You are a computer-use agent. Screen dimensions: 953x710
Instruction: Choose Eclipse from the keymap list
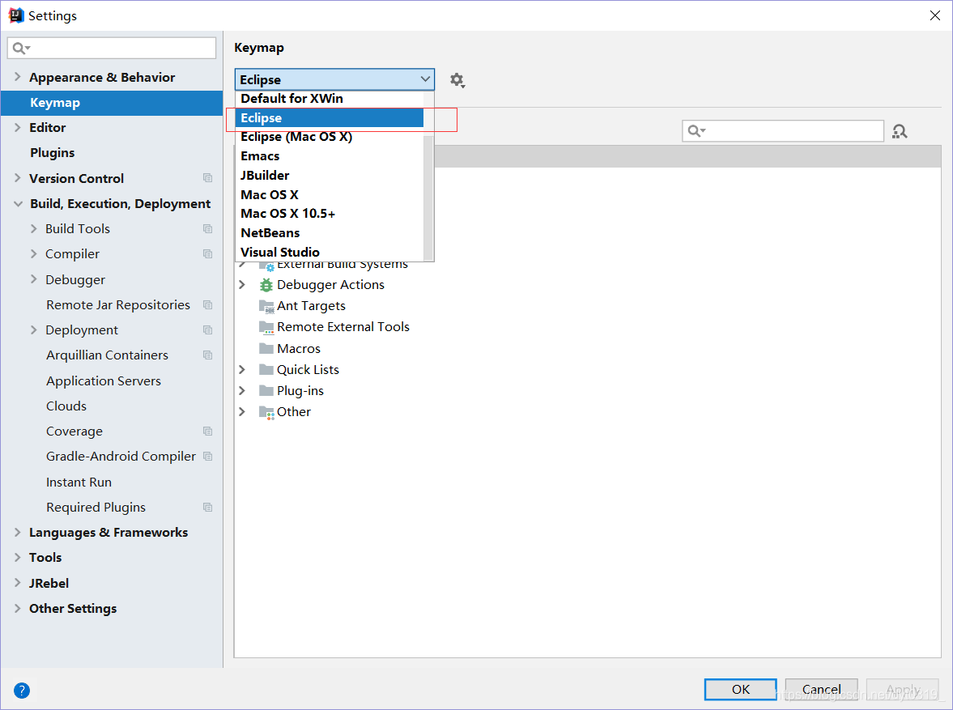click(329, 118)
